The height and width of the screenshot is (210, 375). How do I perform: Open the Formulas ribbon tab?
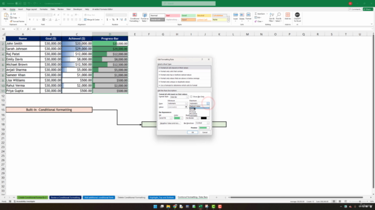pos(43,9)
